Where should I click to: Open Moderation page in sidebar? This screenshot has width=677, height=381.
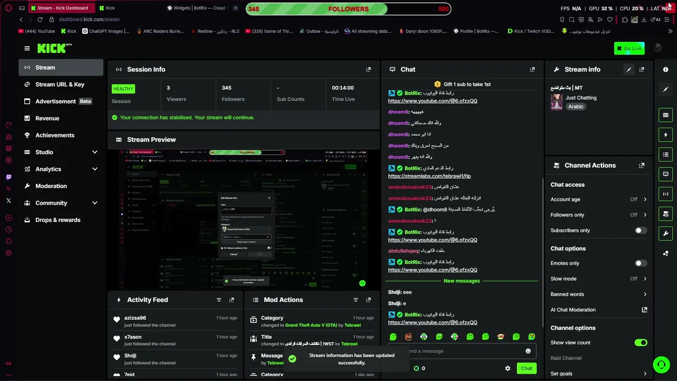[61, 186]
